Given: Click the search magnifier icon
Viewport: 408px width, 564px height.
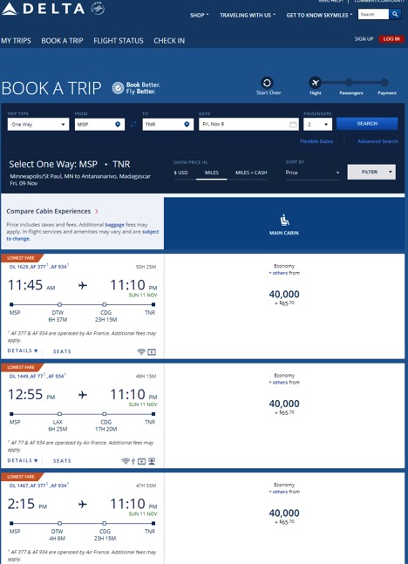Looking at the screenshot, I should (x=395, y=14).
